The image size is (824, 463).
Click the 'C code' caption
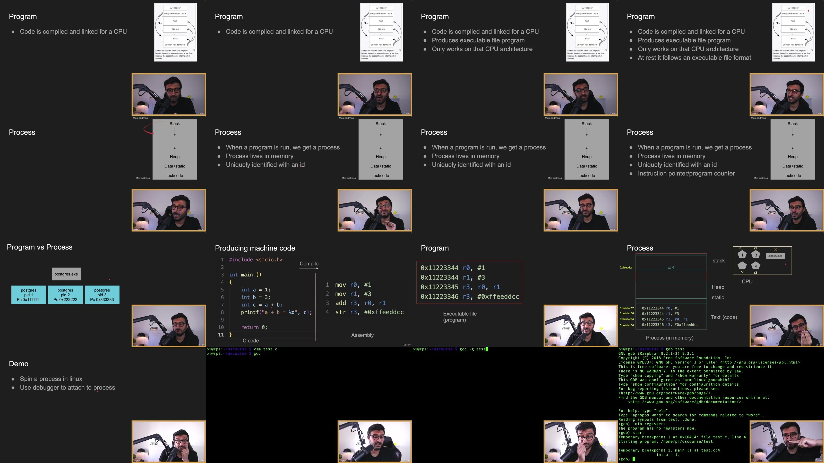point(251,341)
